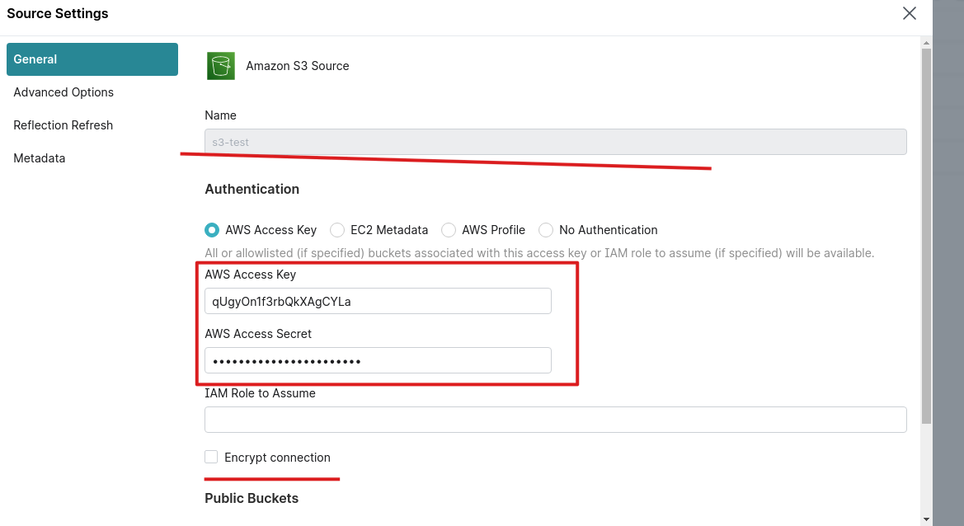Choose EC2 Metadata authentication

click(x=337, y=230)
